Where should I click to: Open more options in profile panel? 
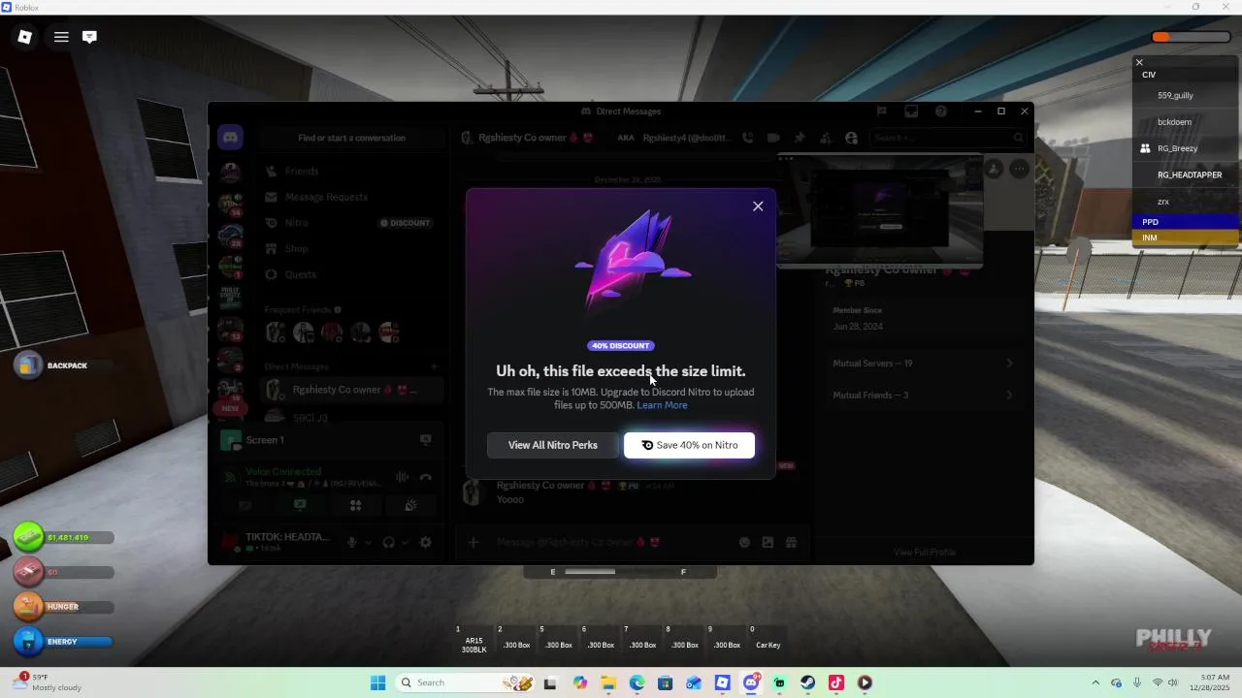(x=1019, y=169)
